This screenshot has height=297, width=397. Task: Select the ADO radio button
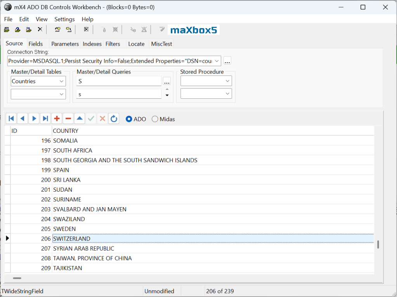(x=129, y=119)
